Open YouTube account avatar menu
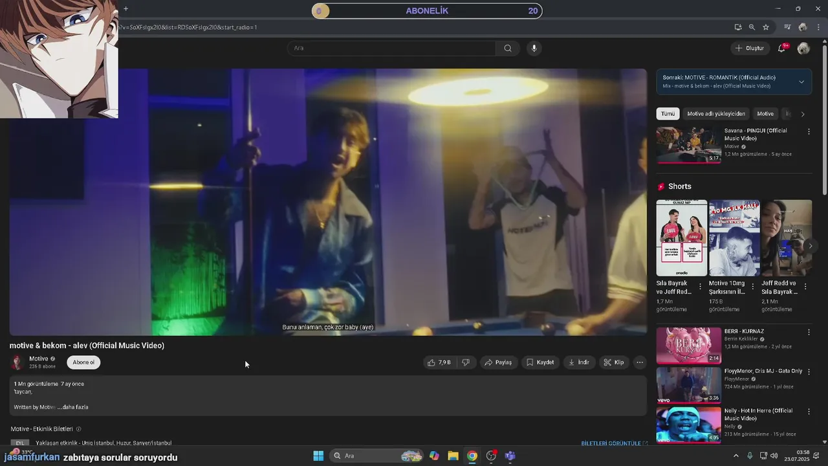 point(803,48)
